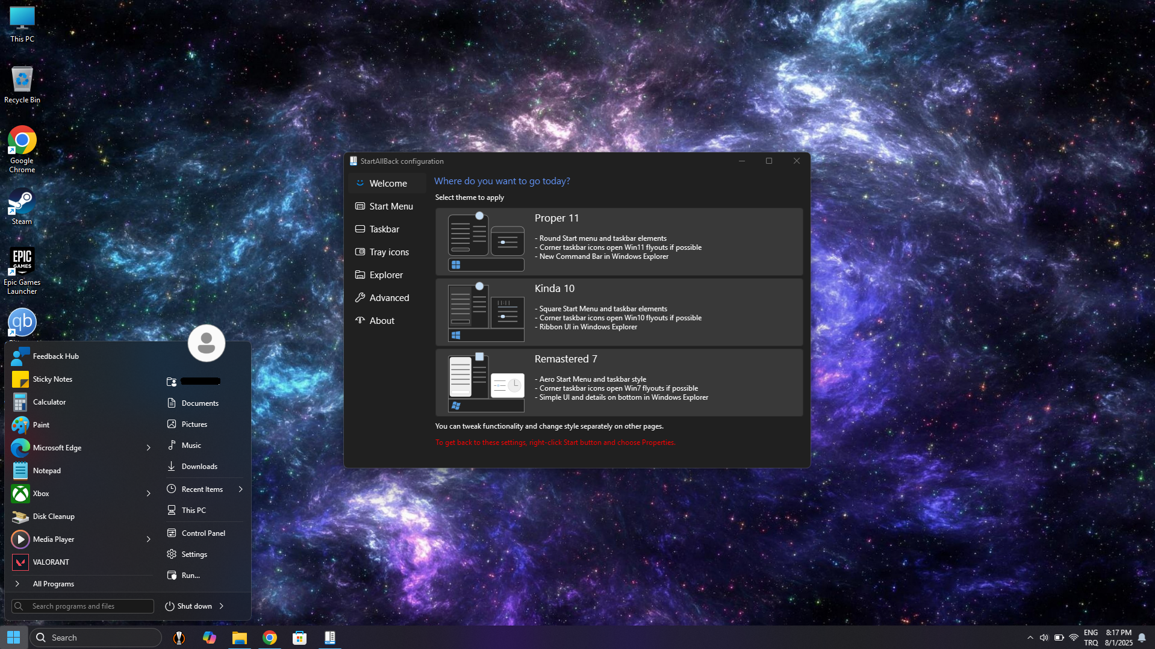
Task: Open the Explorer settings page
Action: click(387, 275)
